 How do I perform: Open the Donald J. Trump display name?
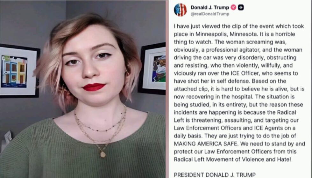pos(210,8)
